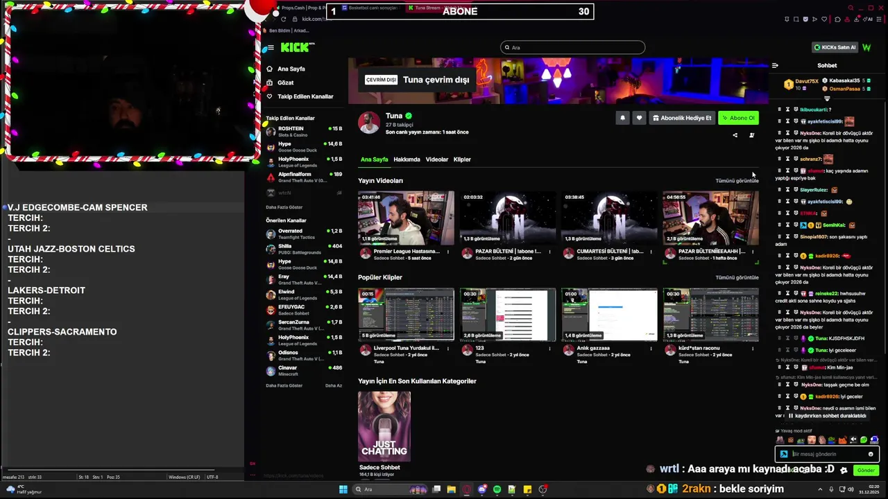Open chat settings gear beside Gönder
Viewport: 888px width, 499px height.
[844, 470]
